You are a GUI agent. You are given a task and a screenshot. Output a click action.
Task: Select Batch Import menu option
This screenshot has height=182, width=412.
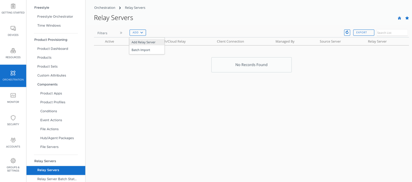[x=141, y=50]
